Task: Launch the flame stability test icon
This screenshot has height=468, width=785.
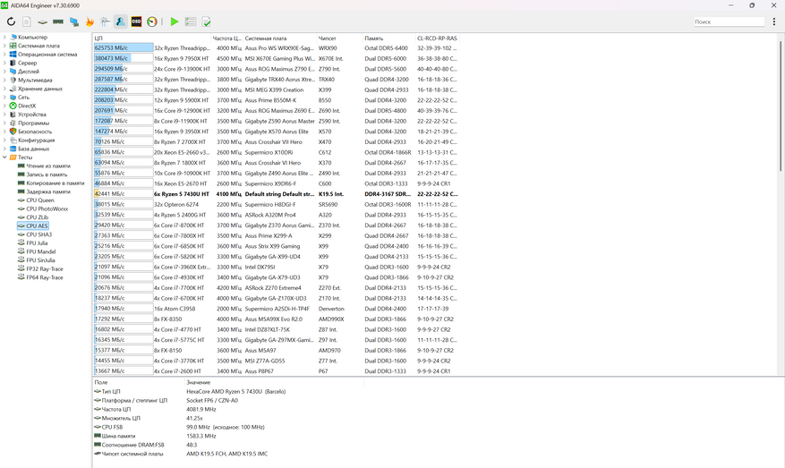Action: [x=90, y=21]
